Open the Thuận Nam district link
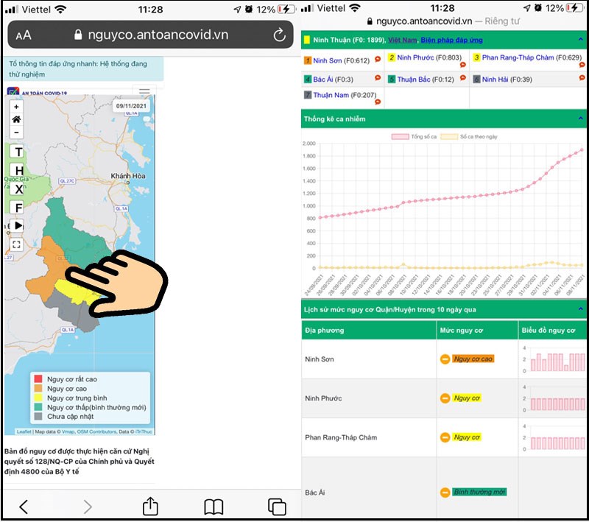Screen dimensions: 589x522 click(331, 96)
